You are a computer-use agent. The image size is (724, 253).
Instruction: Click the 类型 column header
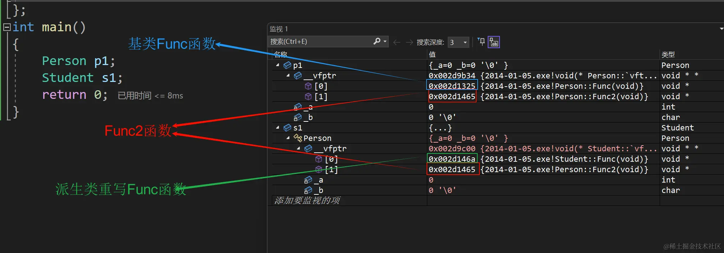(668, 54)
